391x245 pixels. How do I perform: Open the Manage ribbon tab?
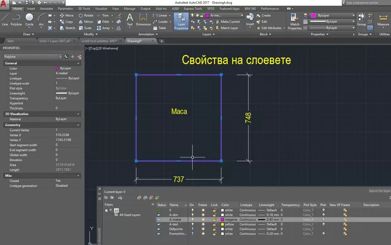[130, 9]
